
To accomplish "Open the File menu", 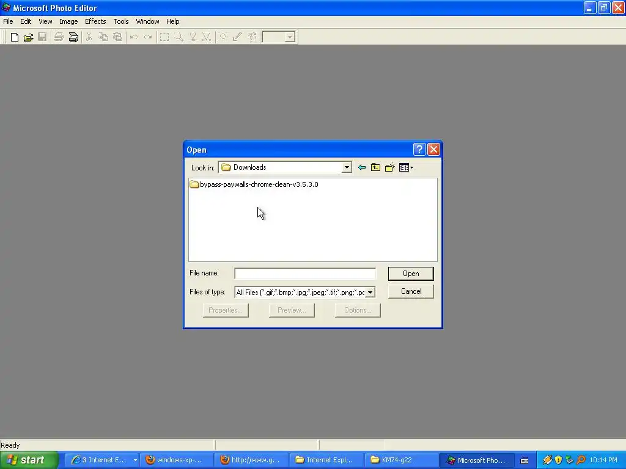I will (x=8, y=21).
